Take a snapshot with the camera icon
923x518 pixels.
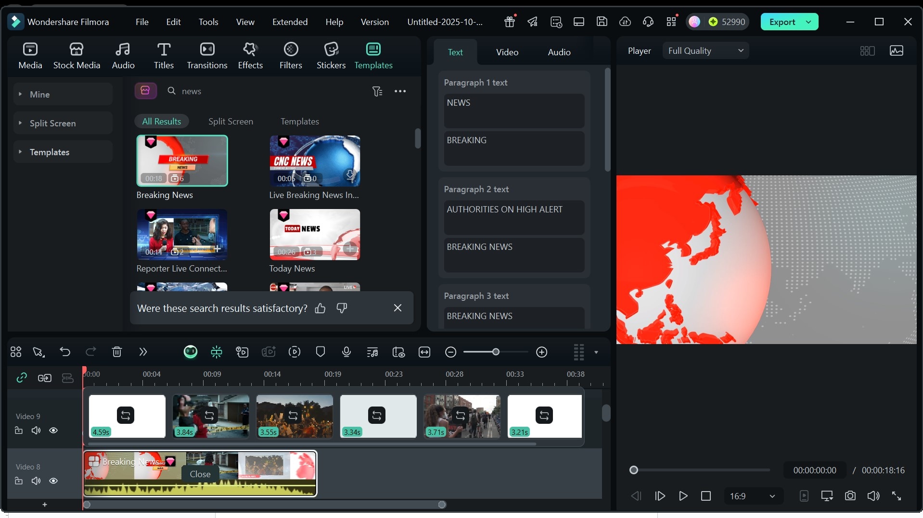pyautogui.click(x=850, y=496)
